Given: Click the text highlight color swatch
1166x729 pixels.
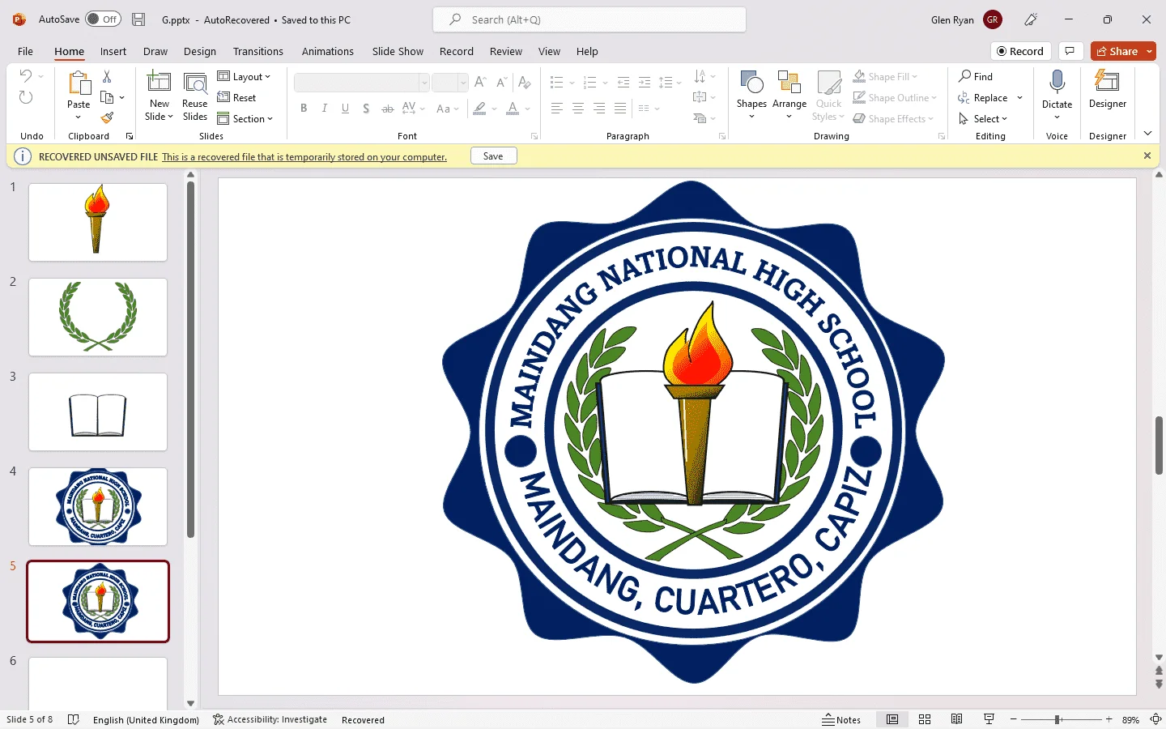Looking at the screenshot, I should pos(480,109).
